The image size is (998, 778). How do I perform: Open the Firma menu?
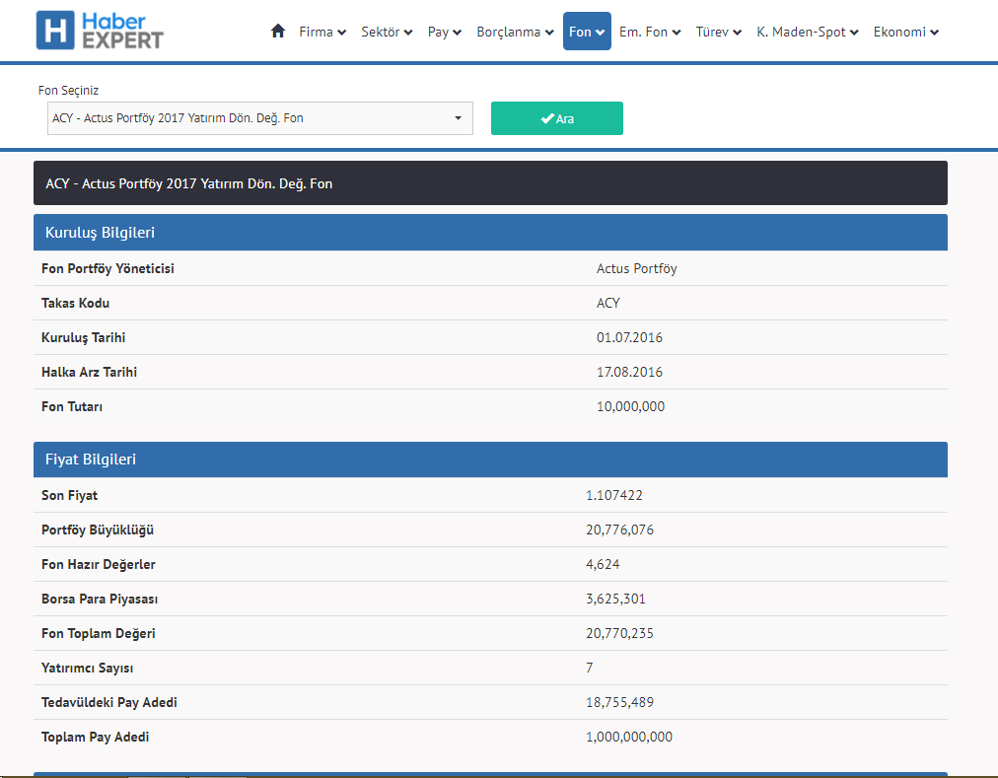(322, 32)
